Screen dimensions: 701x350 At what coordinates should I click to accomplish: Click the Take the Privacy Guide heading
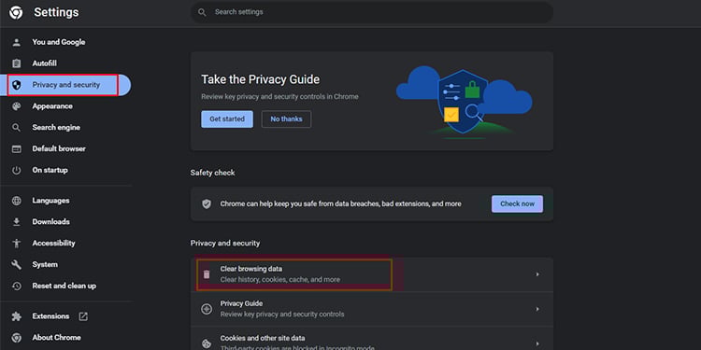tap(260, 80)
